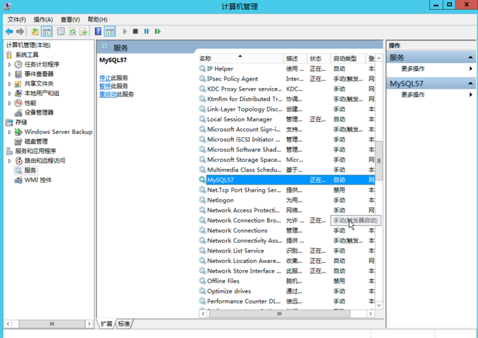Expand the 事件查看器 tree node
Viewport: 478px width, 338px height.
9,74
